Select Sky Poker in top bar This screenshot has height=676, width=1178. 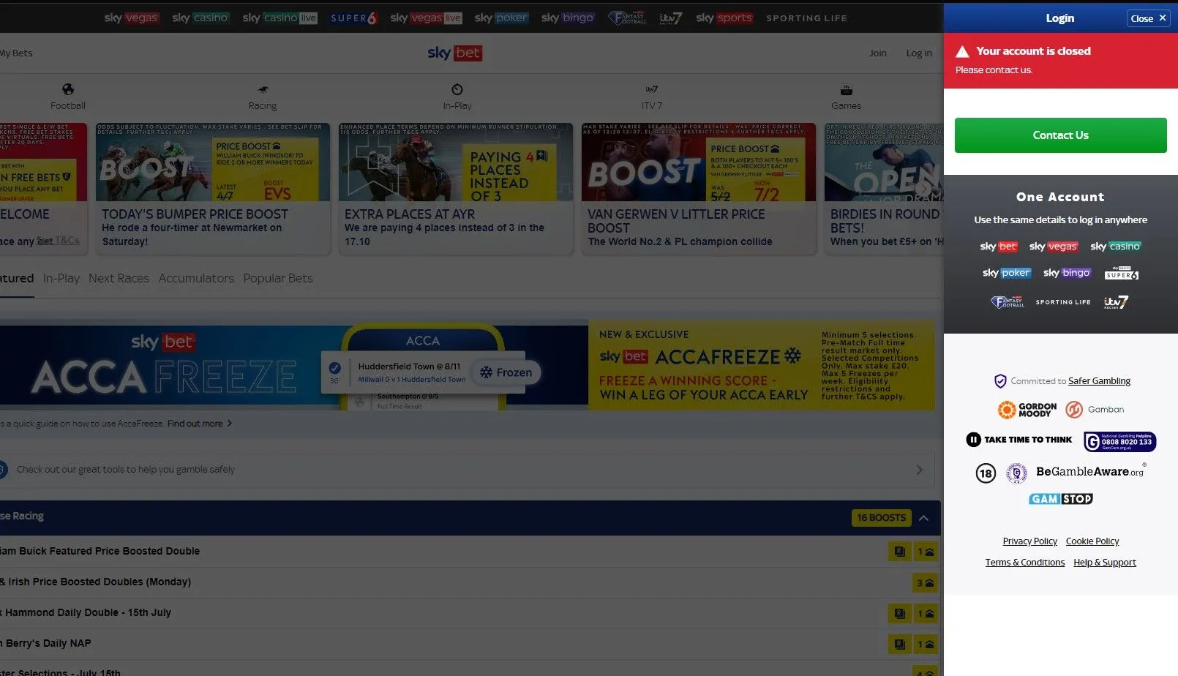tap(500, 18)
